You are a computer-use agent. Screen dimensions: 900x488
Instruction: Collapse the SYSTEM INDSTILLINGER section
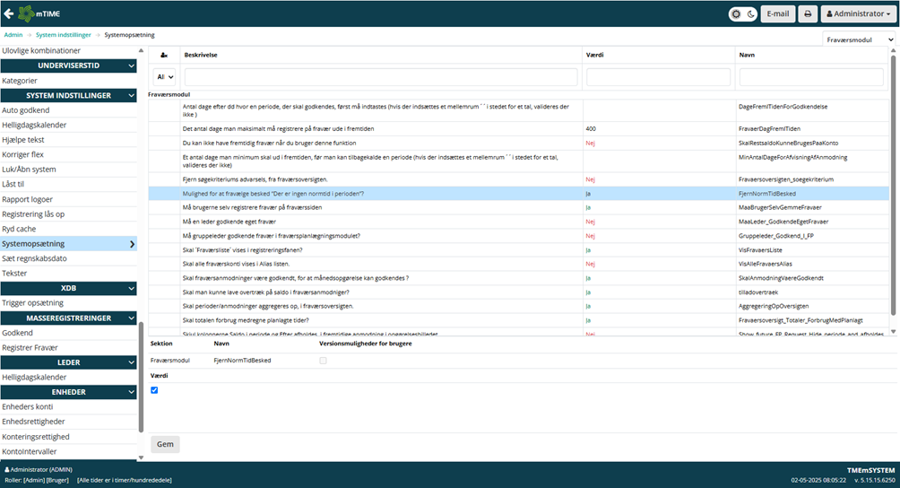[x=132, y=95]
